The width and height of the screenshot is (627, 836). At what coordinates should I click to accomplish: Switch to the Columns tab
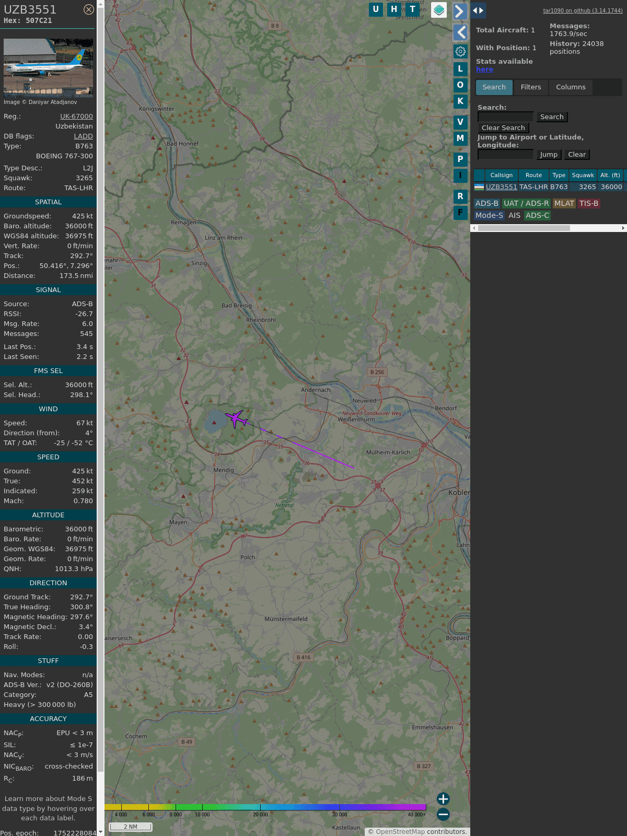(571, 87)
